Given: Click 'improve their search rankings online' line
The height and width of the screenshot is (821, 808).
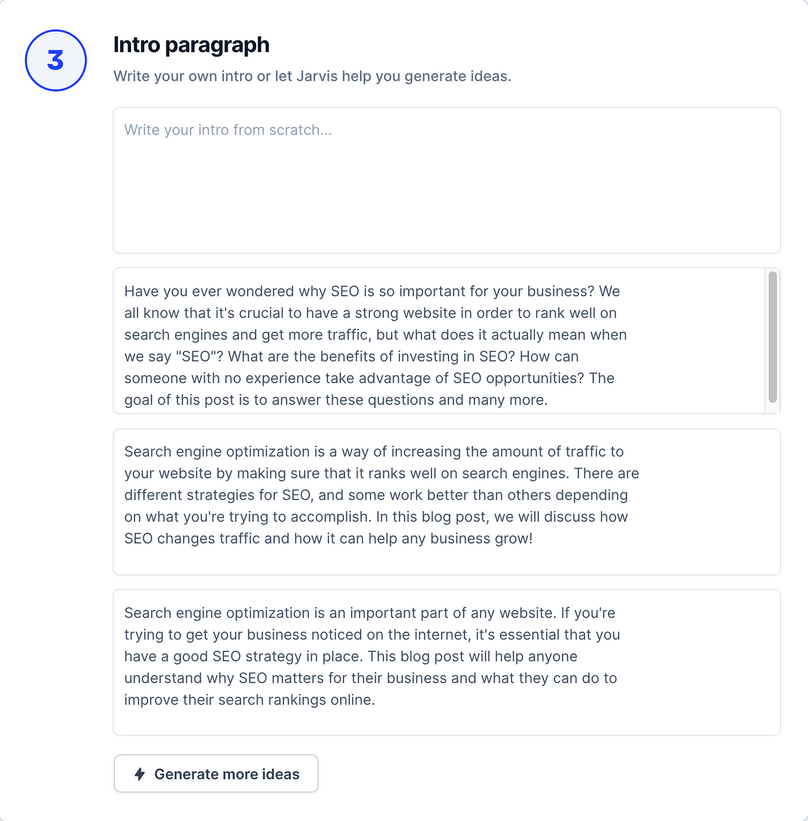Looking at the screenshot, I should (x=249, y=700).
